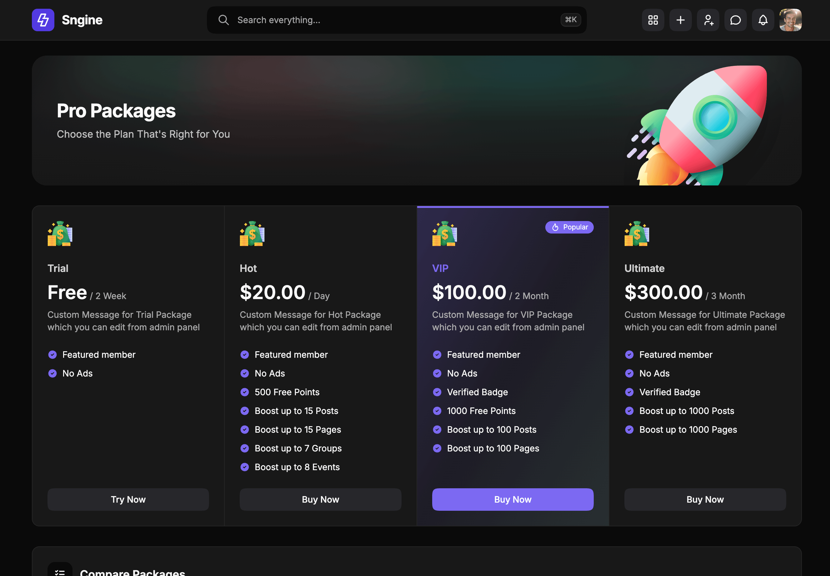
Task: Click the Compare Packages list icon
Action: (60, 570)
